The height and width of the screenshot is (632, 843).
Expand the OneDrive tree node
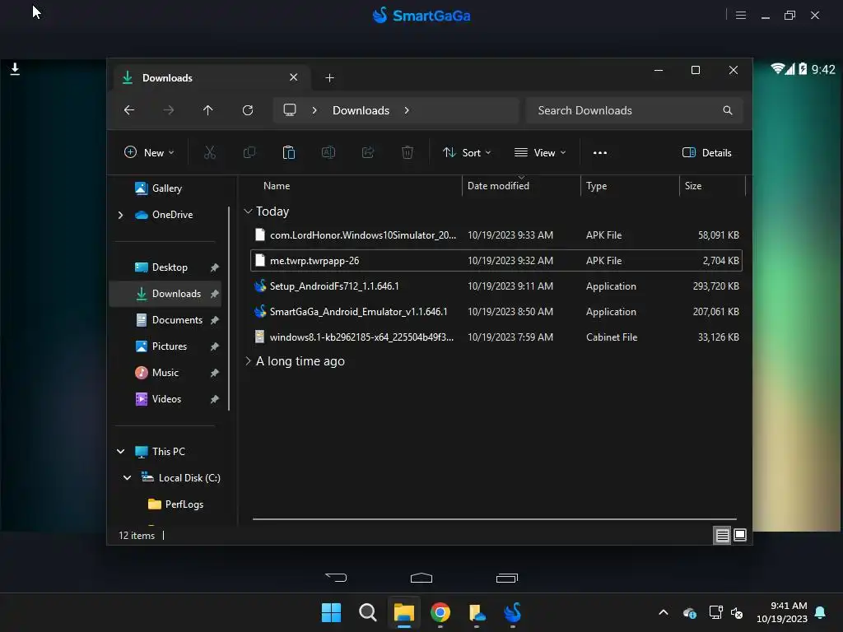[120, 215]
